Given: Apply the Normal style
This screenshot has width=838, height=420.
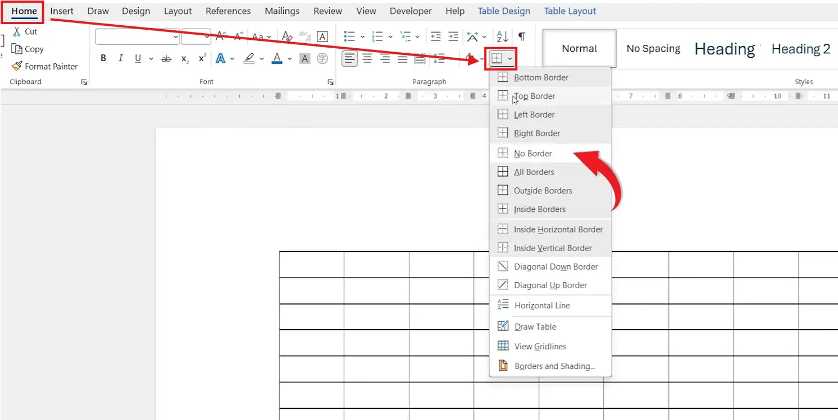Looking at the screenshot, I should click(x=579, y=49).
